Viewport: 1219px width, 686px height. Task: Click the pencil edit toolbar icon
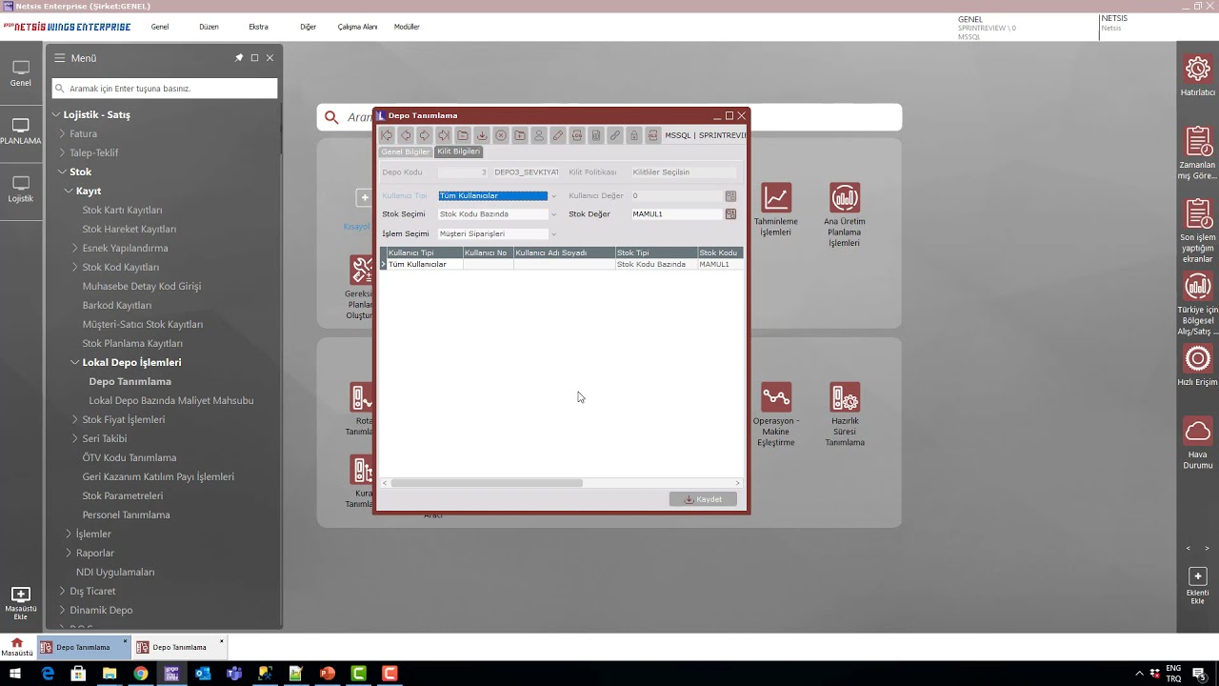pyautogui.click(x=558, y=135)
